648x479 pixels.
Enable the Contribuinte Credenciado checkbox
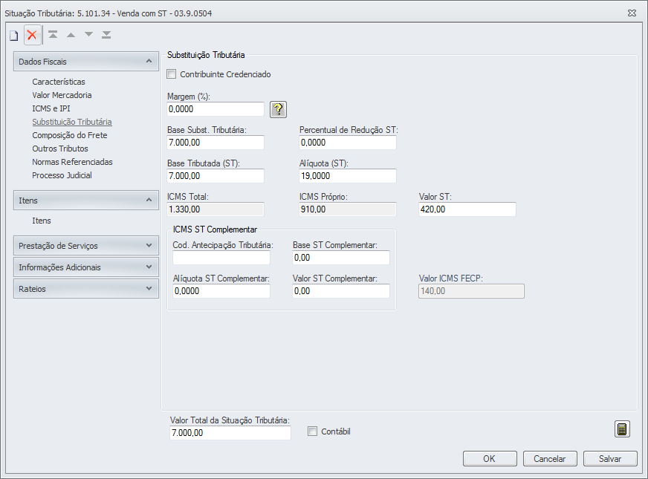point(172,74)
